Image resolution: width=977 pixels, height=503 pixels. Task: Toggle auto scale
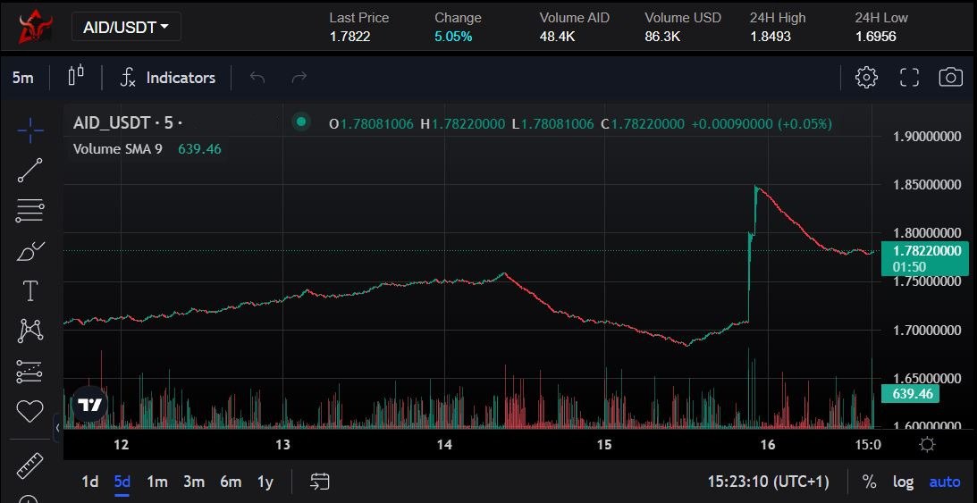pyautogui.click(x=945, y=482)
